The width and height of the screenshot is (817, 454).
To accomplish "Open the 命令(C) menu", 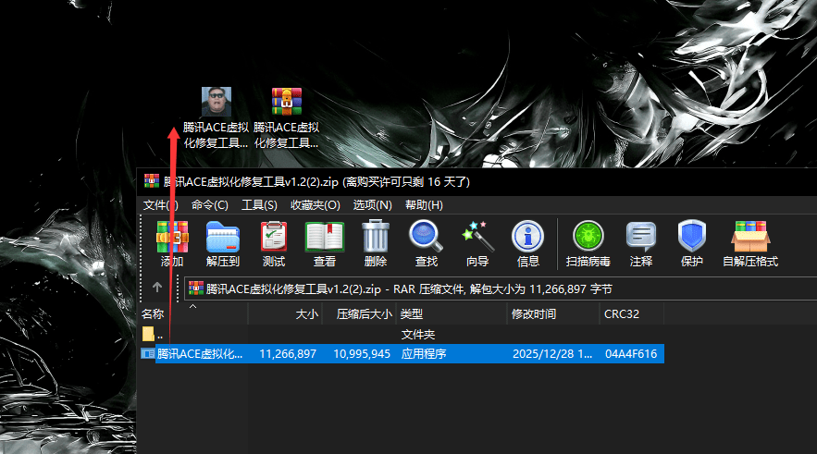I will pos(209,205).
